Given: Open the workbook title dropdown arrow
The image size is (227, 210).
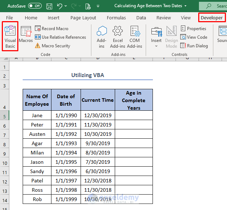Looking at the screenshot, I should (186, 6).
